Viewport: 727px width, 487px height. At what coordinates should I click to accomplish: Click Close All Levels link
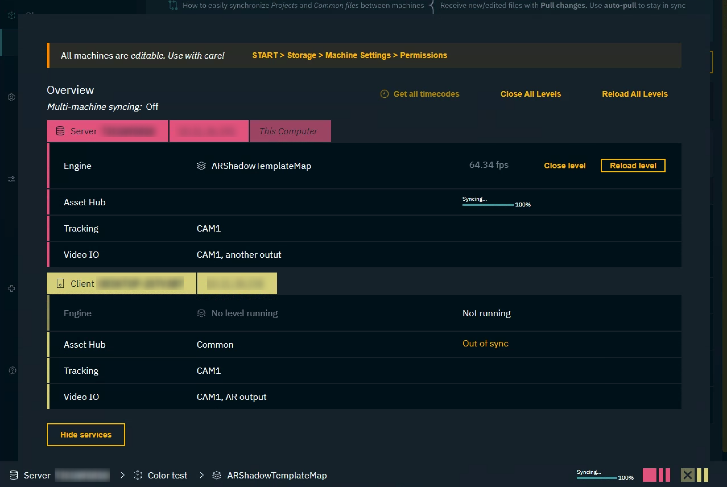click(x=530, y=94)
